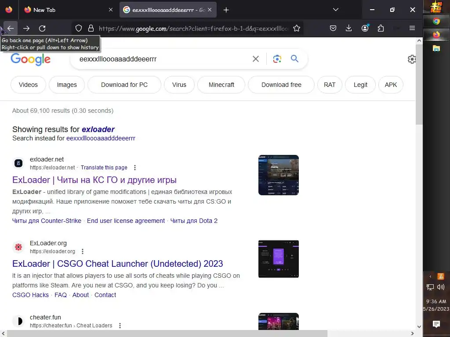Open the CSGO Hacks sitelink
The image size is (450, 337).
(x=30, y=295)
